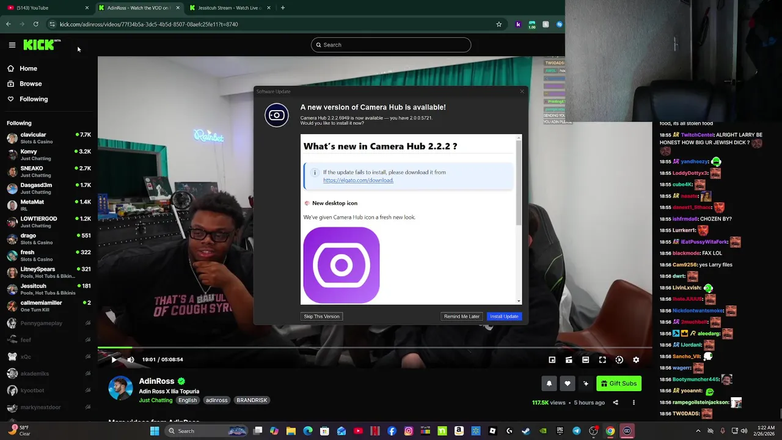Open MetaMat channel in Following list
Image resolution: width=782 pixels, height=440 pixels.
tap(49, 205)
